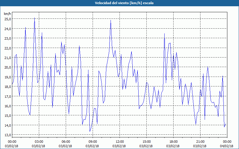Choose the '09:00' time label
The height and width of the screenshot is (149, 239).
(x=93, y=142)
